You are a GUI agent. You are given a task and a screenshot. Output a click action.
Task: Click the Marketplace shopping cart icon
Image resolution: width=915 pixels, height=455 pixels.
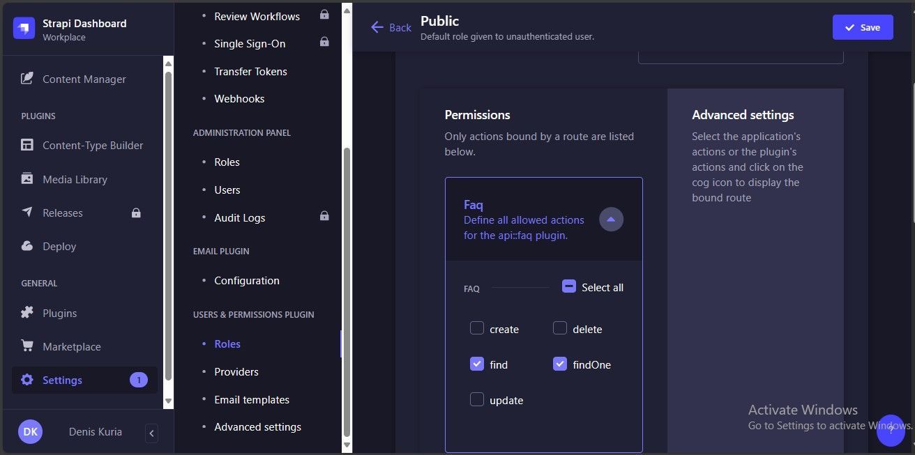pos(27,346)
